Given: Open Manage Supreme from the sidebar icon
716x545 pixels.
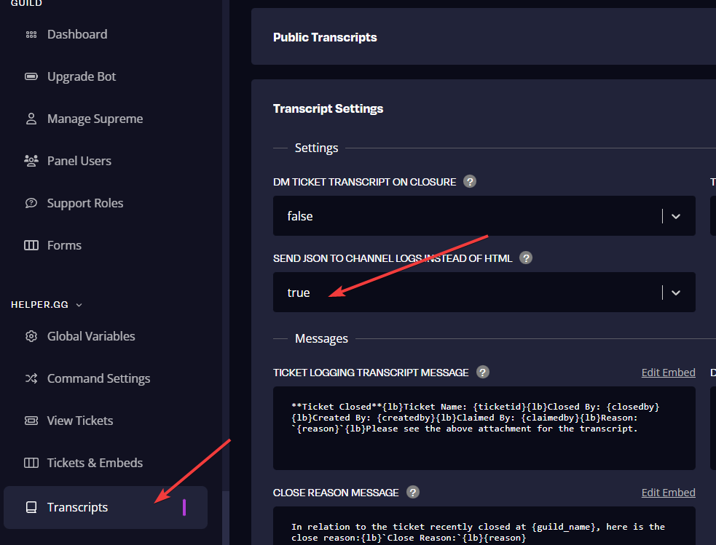Looking at the screenshot, I should 30,118.
